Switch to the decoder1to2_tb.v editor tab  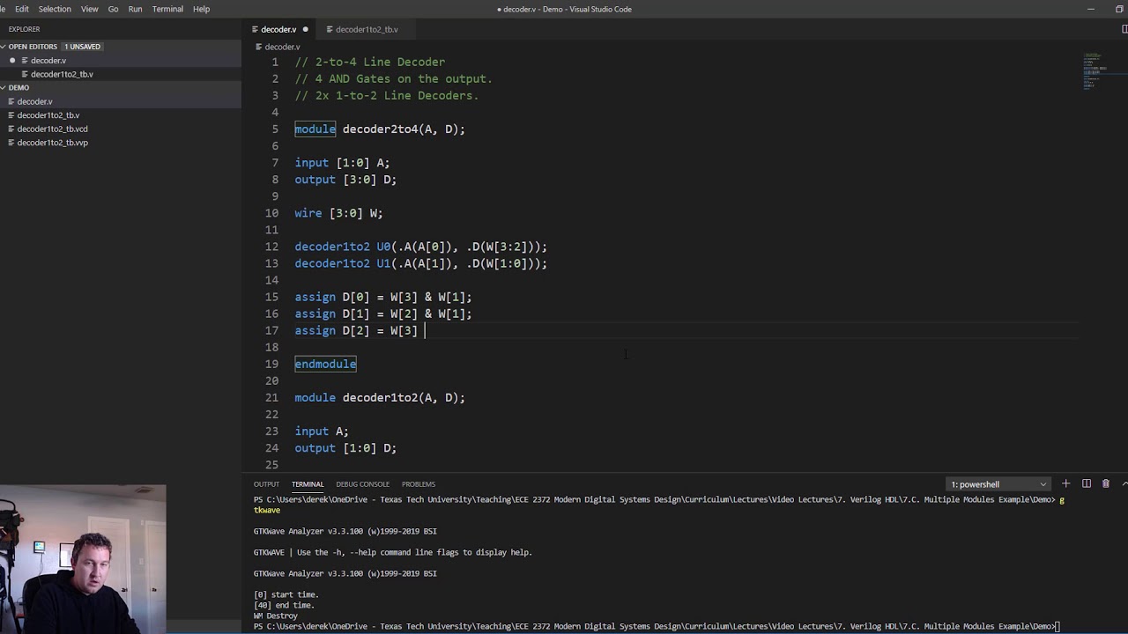366,29
